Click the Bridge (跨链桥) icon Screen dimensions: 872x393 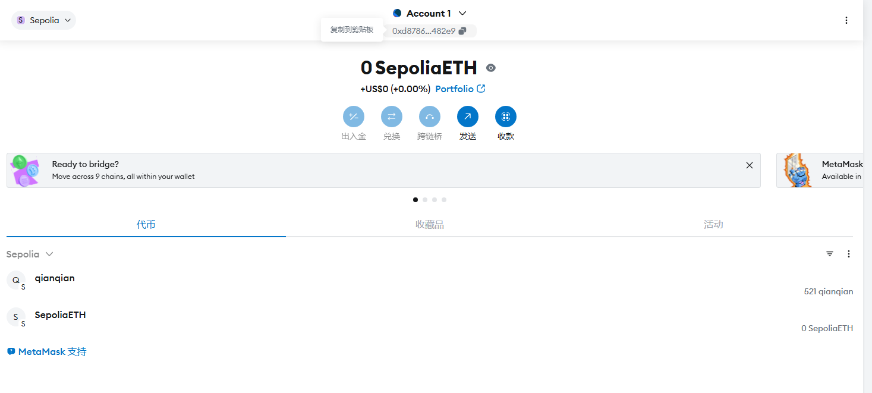[x=429, y=117]
